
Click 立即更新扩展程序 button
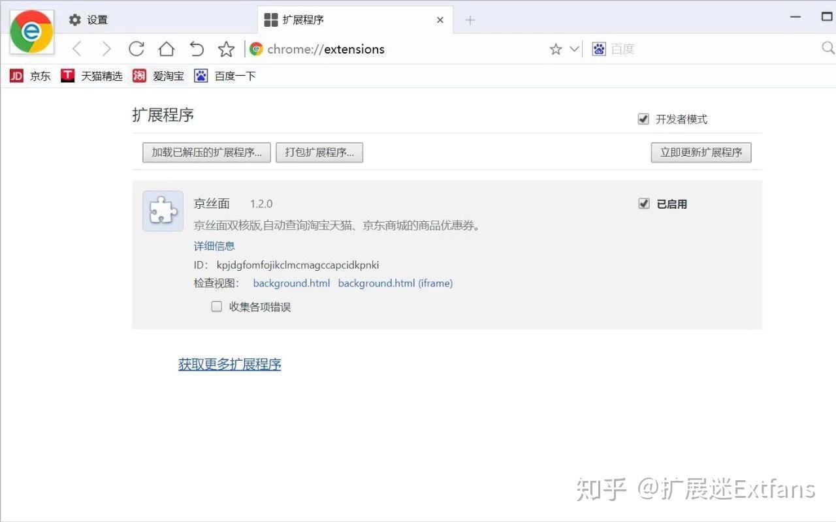tap(701, 153)
